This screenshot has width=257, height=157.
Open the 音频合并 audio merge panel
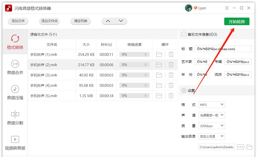(x=15, y=67)
